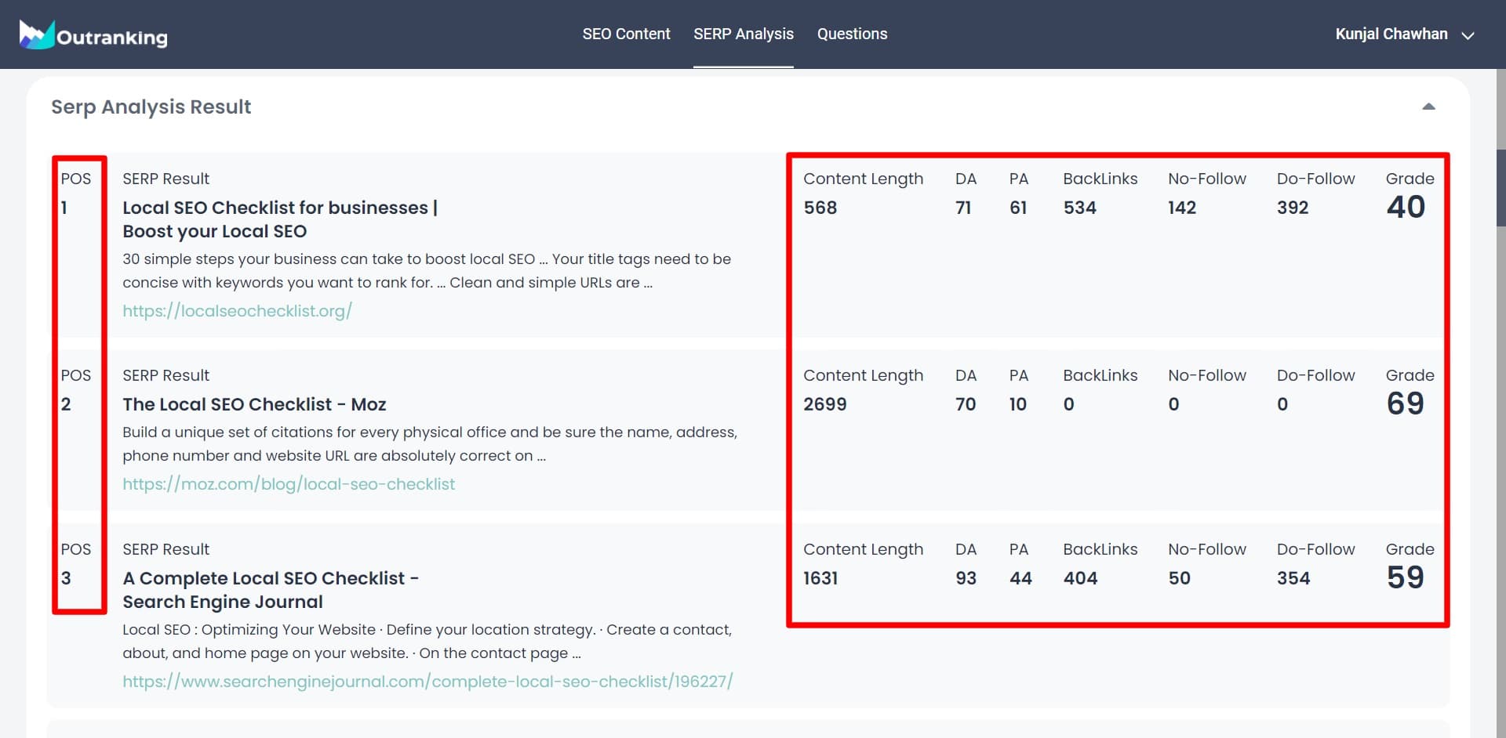Visit the moz.com/blog/local-seo-checklist URL
This screenshot has width=1506, height=738.
(289, 483)
